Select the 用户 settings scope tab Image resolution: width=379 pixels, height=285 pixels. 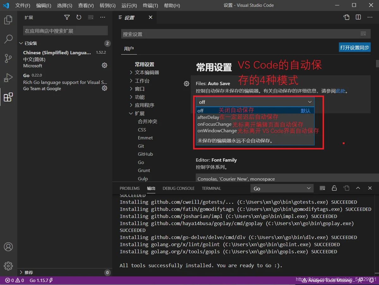(129, 49)
